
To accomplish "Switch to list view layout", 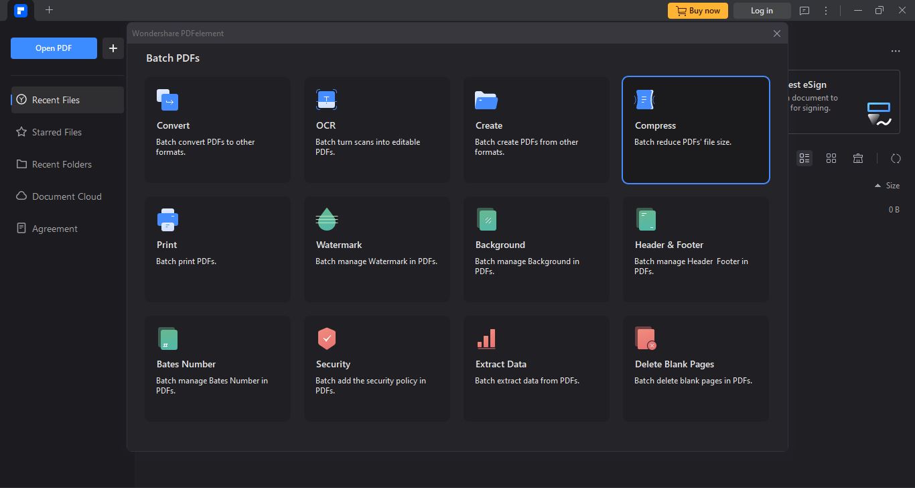I will coord(804,158).
